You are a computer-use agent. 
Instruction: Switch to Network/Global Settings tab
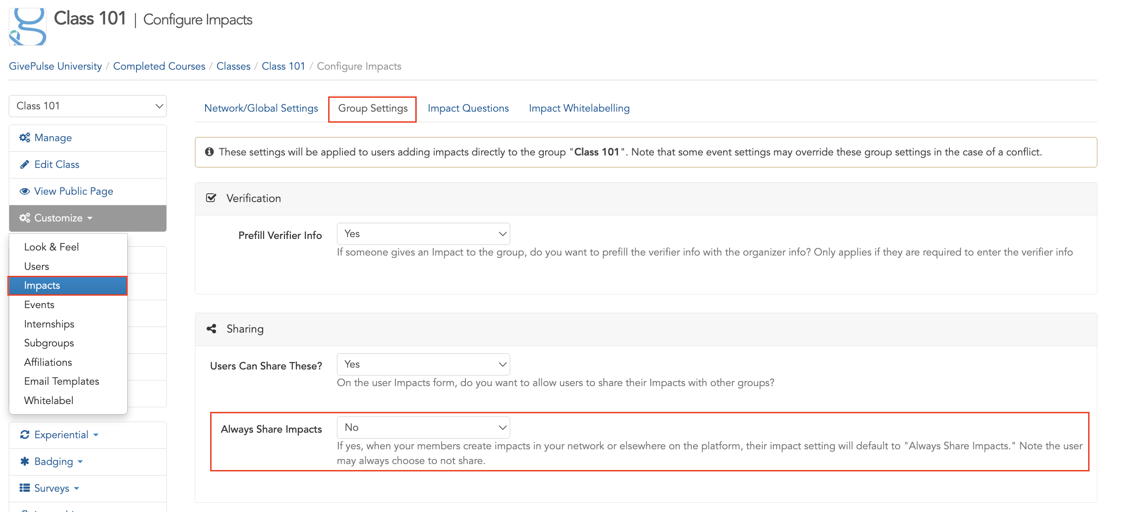click(x=261, y=108)
